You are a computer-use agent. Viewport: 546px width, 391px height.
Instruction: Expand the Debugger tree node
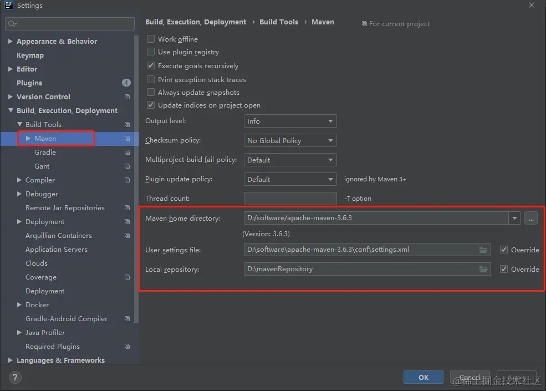[19, 194]
